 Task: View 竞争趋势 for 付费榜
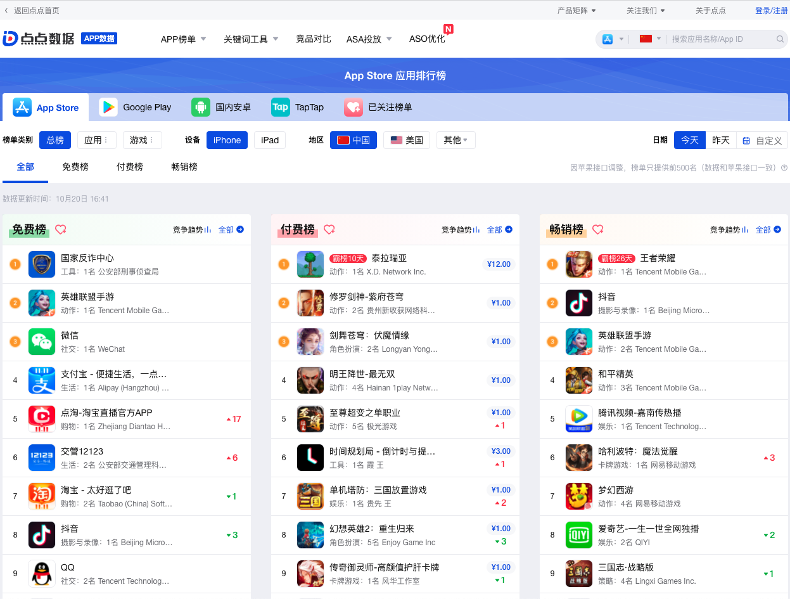click(461, 229)
